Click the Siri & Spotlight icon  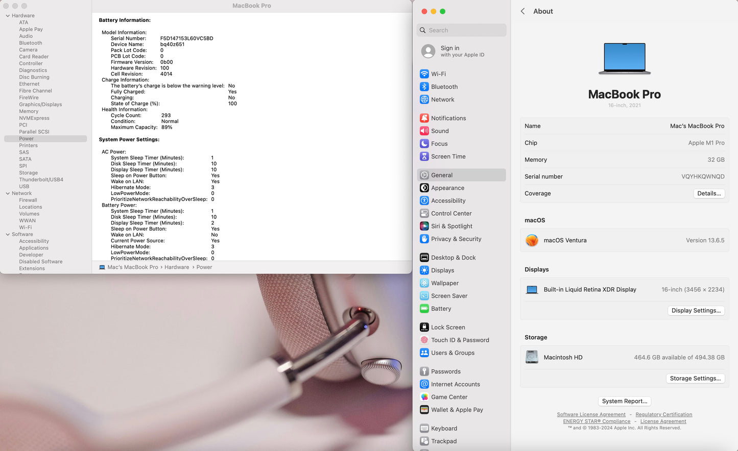pos(424,226)
